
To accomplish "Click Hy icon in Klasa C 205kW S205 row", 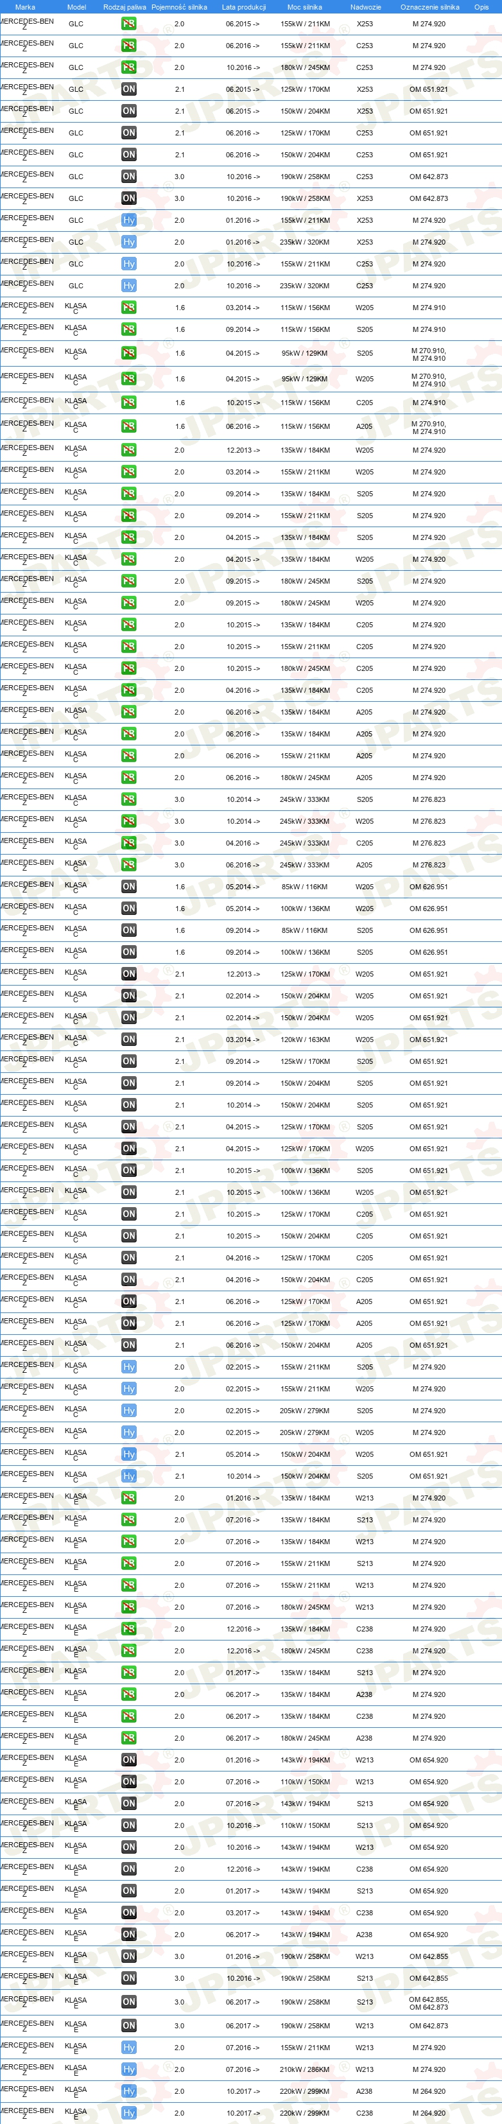I will pos(128,1410).
